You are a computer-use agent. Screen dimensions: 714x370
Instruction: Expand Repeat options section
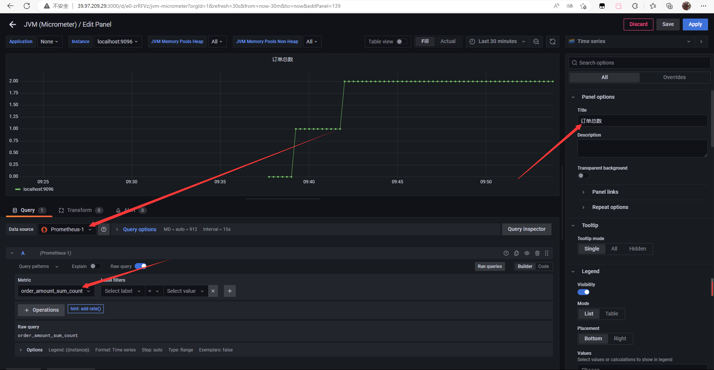pos(610,207)
